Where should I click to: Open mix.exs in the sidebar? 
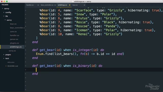click(11, 62)
